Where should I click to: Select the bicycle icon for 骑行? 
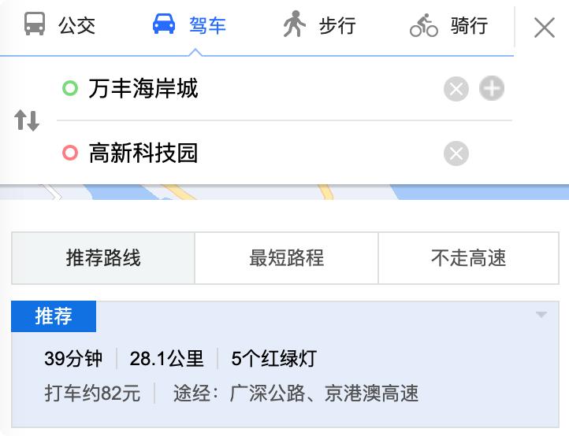[x=424, y=25]
